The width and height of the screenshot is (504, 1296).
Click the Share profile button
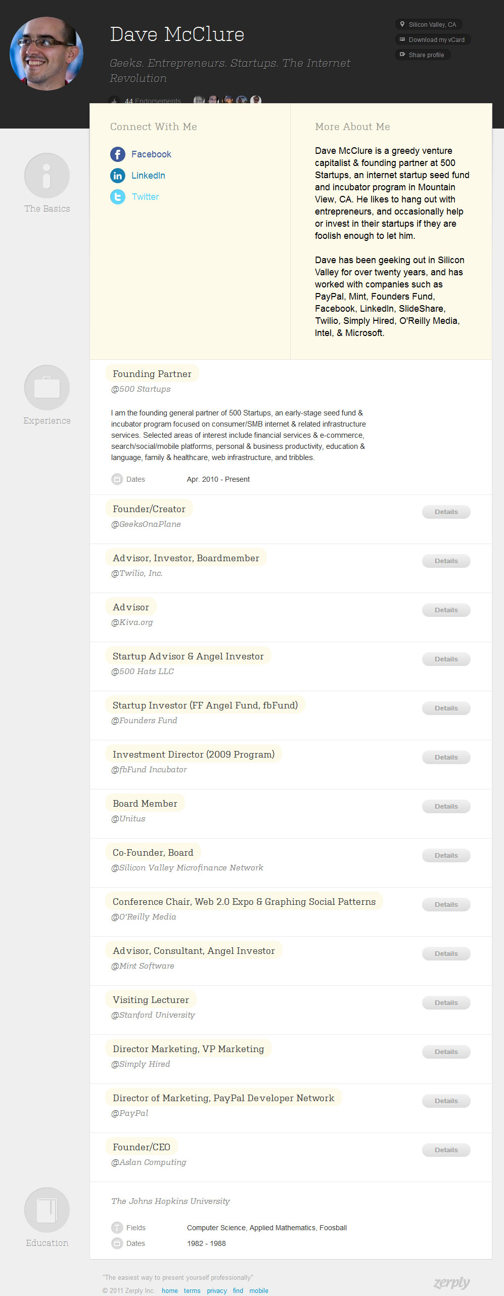coord(423,55)
